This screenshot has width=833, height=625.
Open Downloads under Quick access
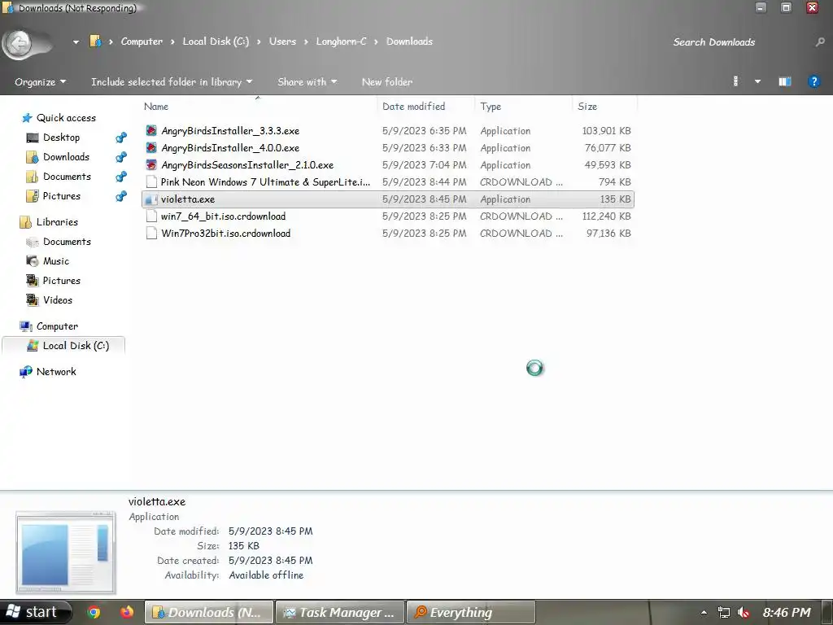click(x=66, y=157)
